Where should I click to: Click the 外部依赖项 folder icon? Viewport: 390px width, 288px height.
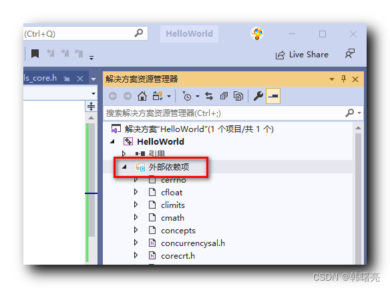(140, 167)
